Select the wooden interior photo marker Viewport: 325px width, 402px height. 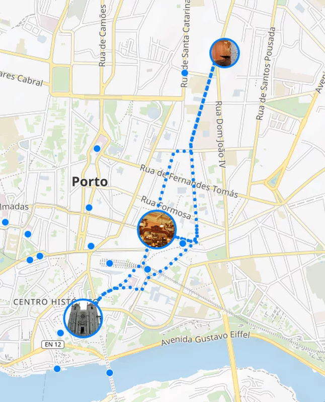coord(224,53)
